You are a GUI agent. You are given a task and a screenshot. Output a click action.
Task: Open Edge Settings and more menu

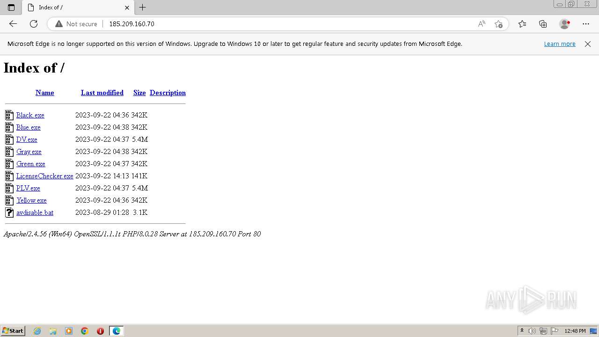pyautogui.click(x=586, y=24)
